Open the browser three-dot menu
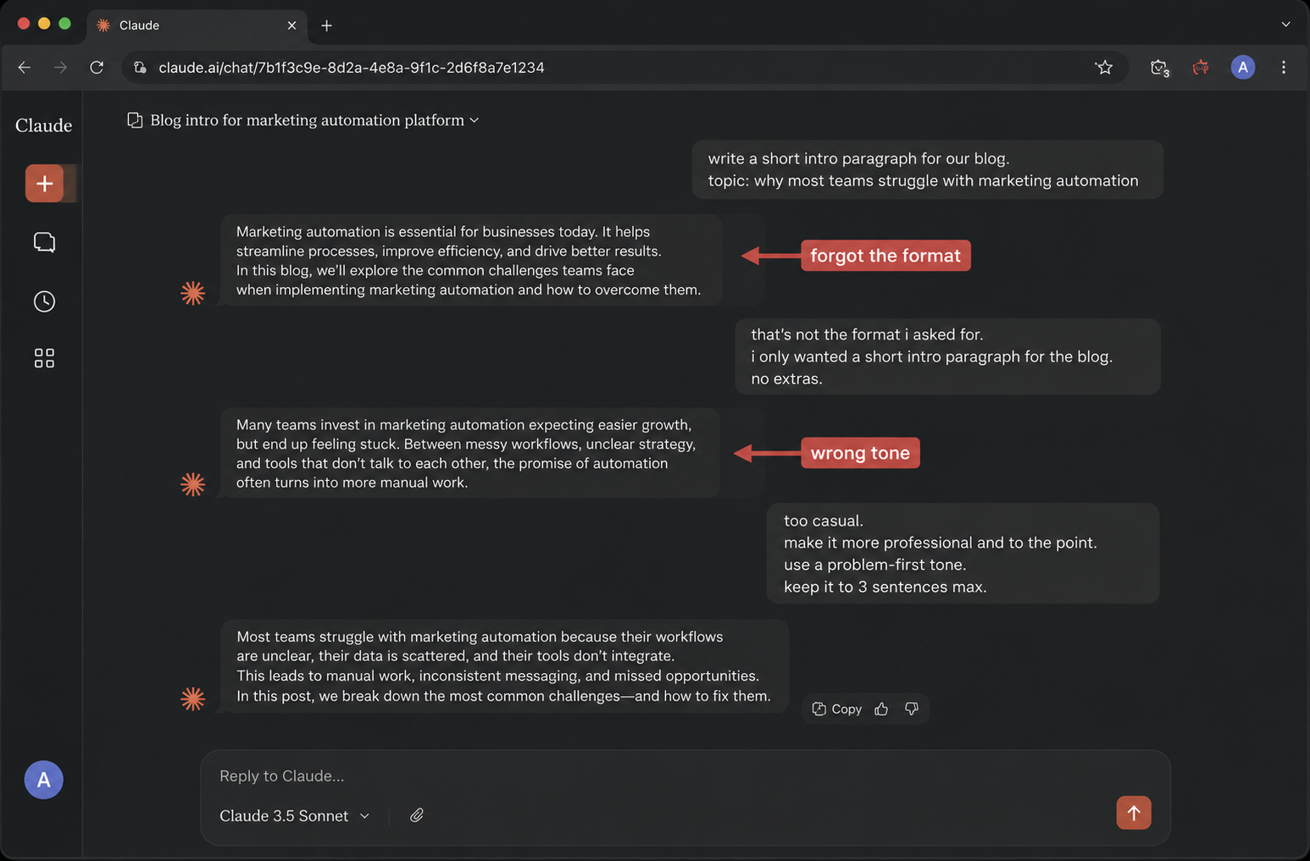Image resolution: width=1310 pixels, height=861 pixels. point(1284,68)
